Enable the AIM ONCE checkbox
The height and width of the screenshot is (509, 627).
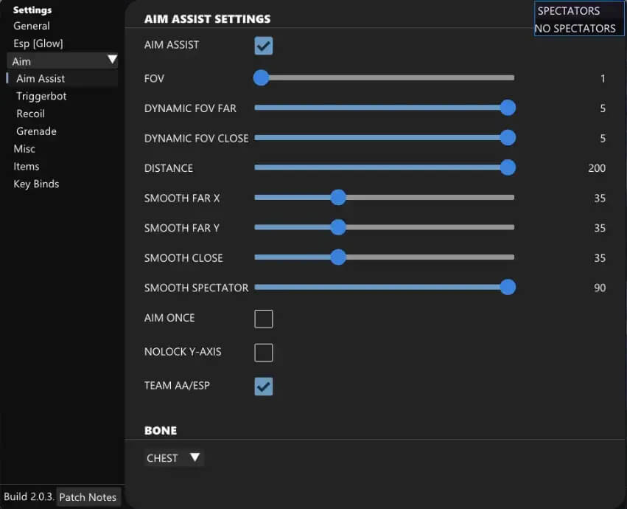pyautogui.click(x=264, y=319)
